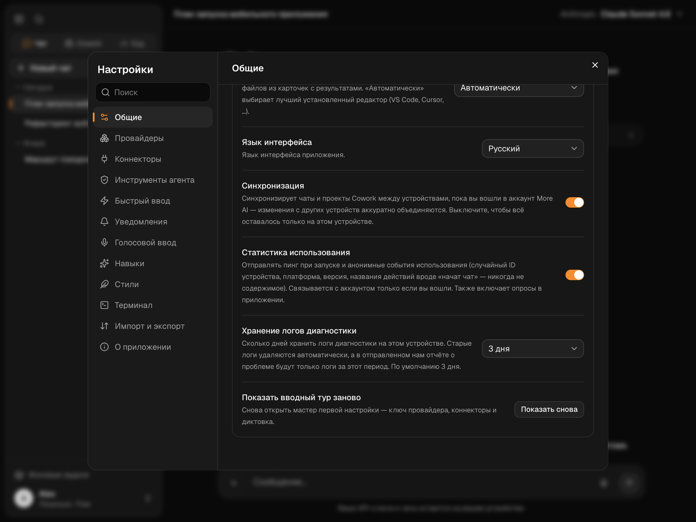
Task: Open the Коннекторы settings section
Action: point(153,159)
